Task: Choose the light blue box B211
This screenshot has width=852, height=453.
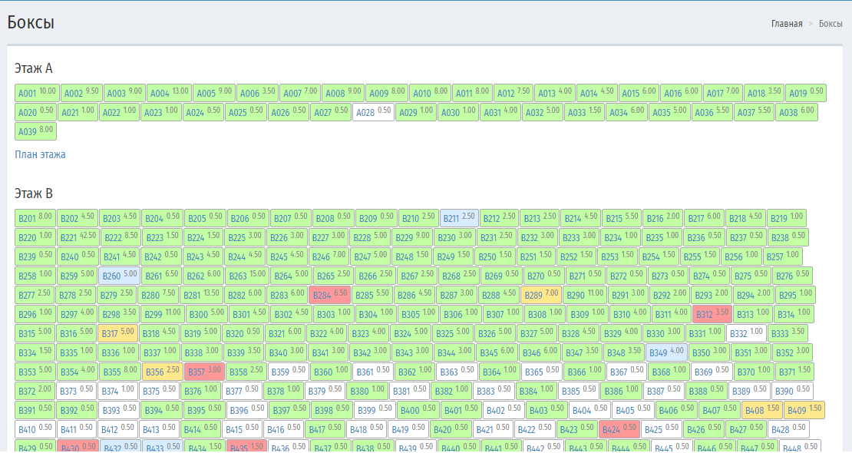Action: (x=459, y=218)
